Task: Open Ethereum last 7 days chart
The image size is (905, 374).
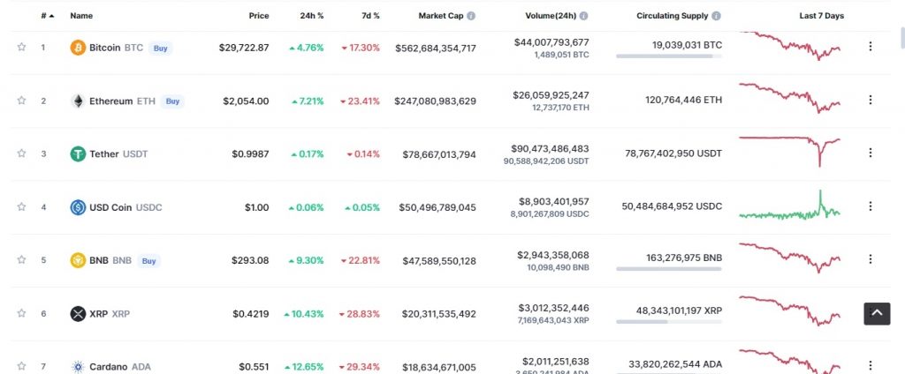Action: pyautogui.click(x=789, y=98)
